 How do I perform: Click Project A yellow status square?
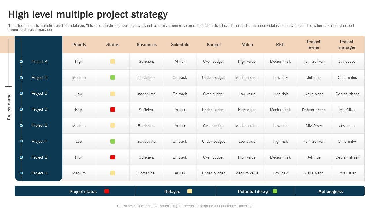coord(113,61)
